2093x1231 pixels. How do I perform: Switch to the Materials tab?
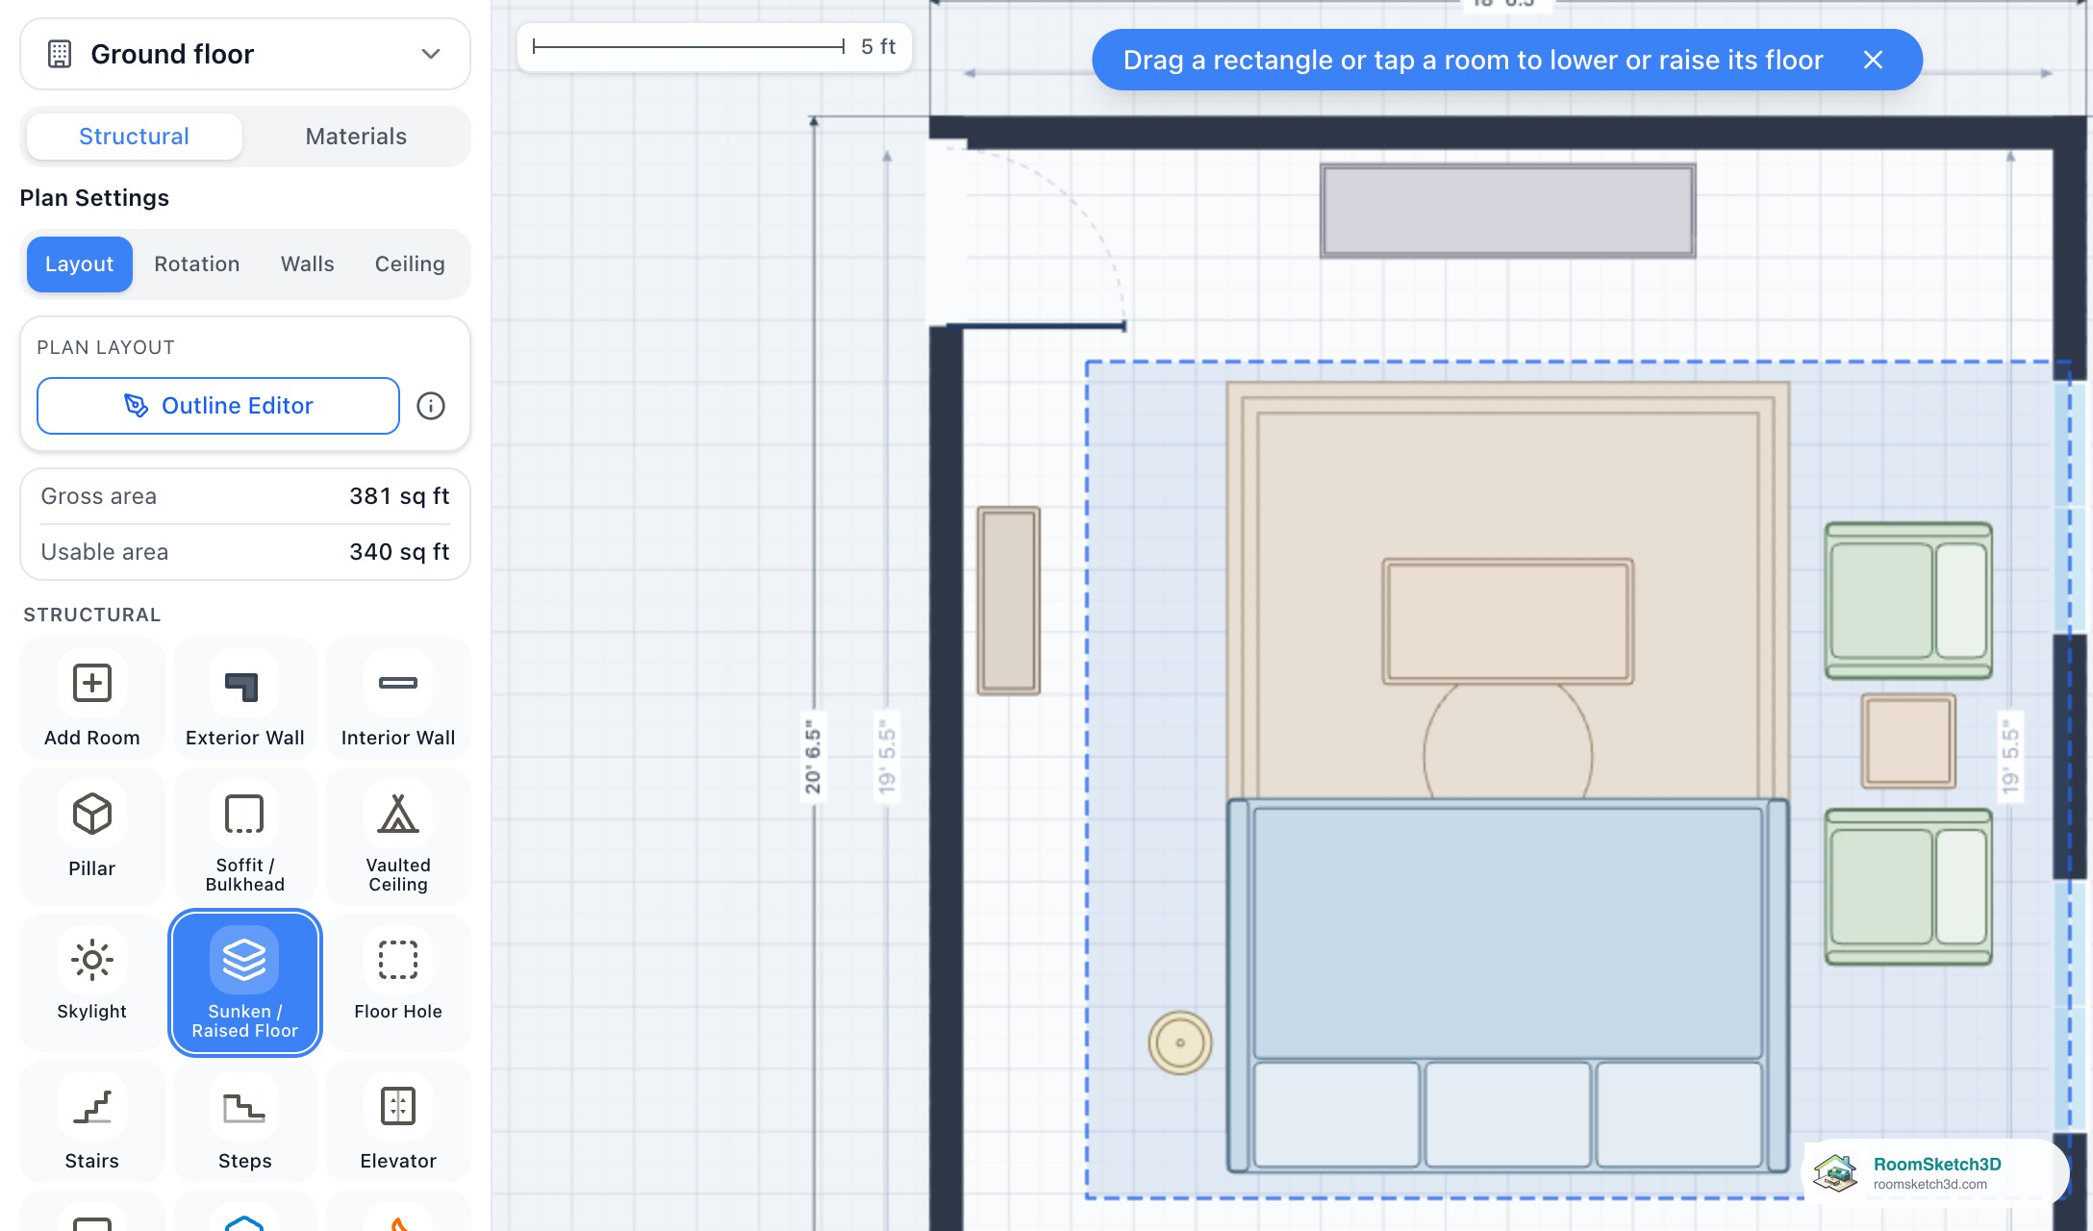pos(356,137)
